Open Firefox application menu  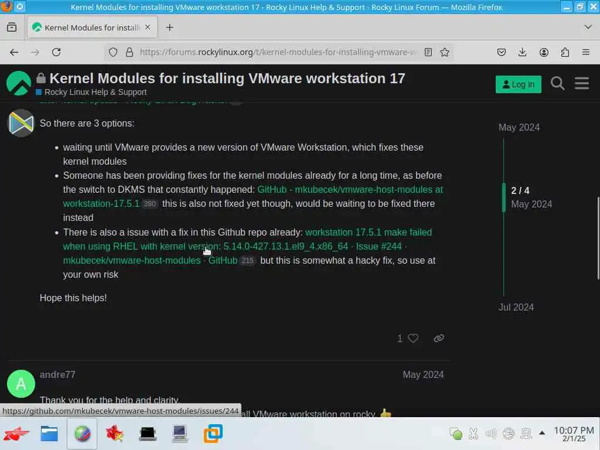tap(586, 52)
